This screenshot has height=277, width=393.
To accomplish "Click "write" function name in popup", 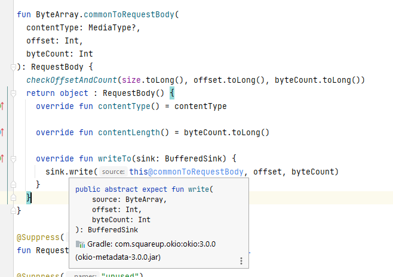I will pos(198,189).
